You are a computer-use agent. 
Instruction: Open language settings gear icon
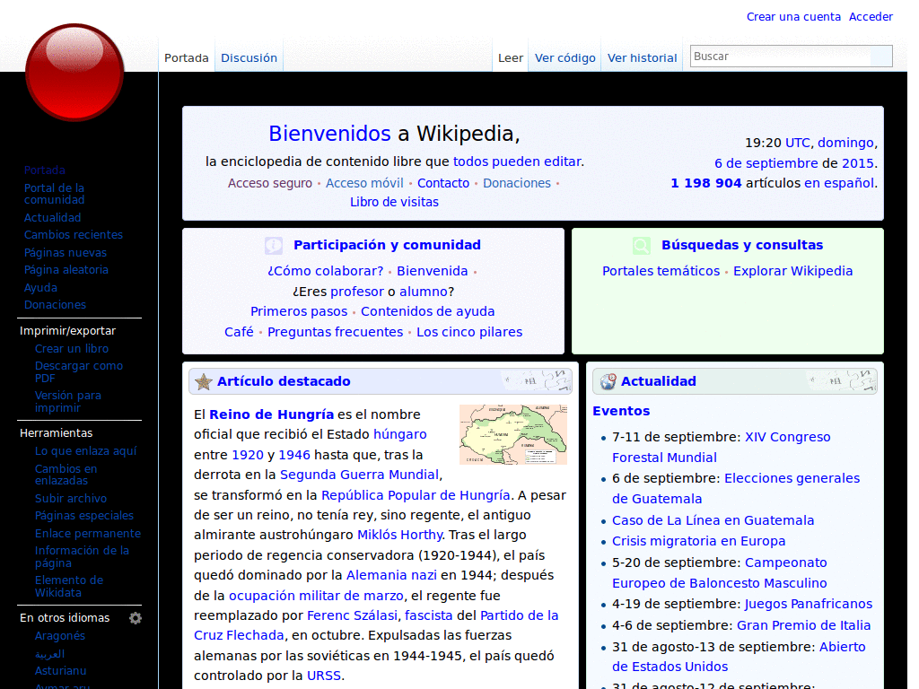[136, 618]
